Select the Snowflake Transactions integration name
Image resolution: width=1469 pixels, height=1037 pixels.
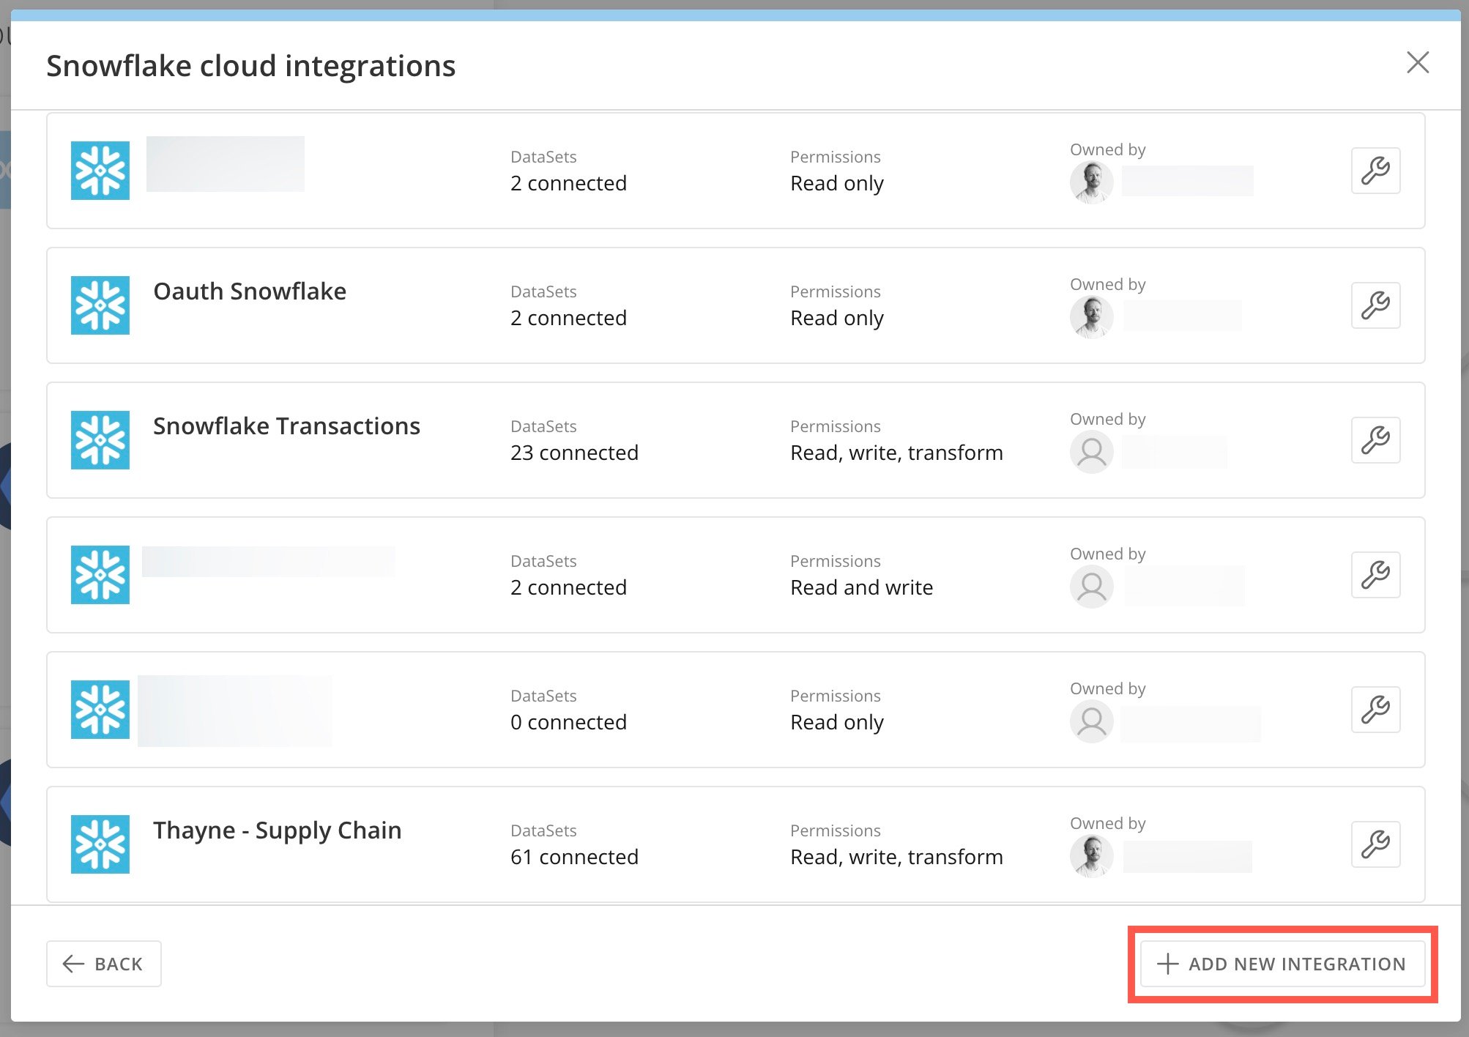286,426
